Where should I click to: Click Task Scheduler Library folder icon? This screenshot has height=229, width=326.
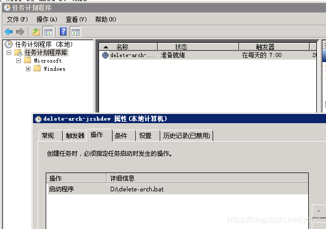click(x=18, y=52)
